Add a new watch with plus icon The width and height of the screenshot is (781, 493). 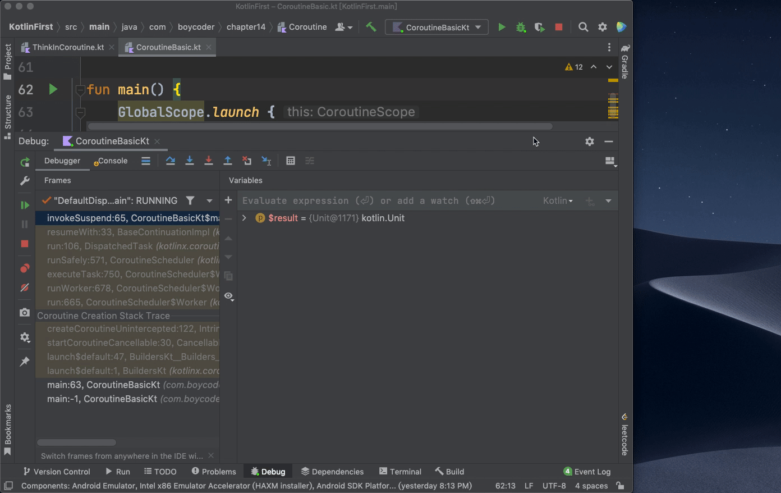(228, 200)
